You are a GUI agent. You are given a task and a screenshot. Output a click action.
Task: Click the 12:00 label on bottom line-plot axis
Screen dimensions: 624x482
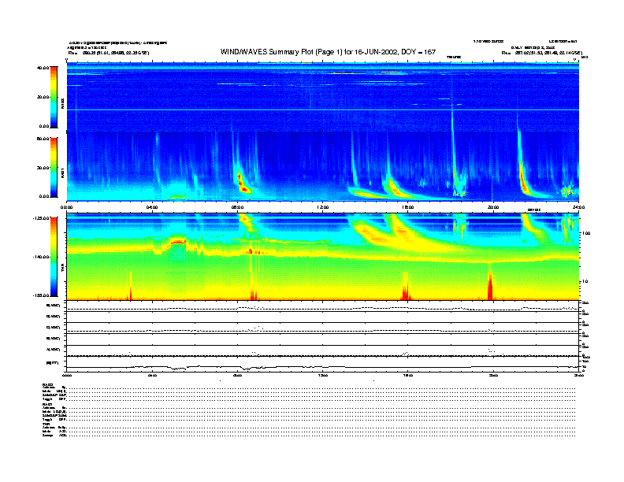323,375
